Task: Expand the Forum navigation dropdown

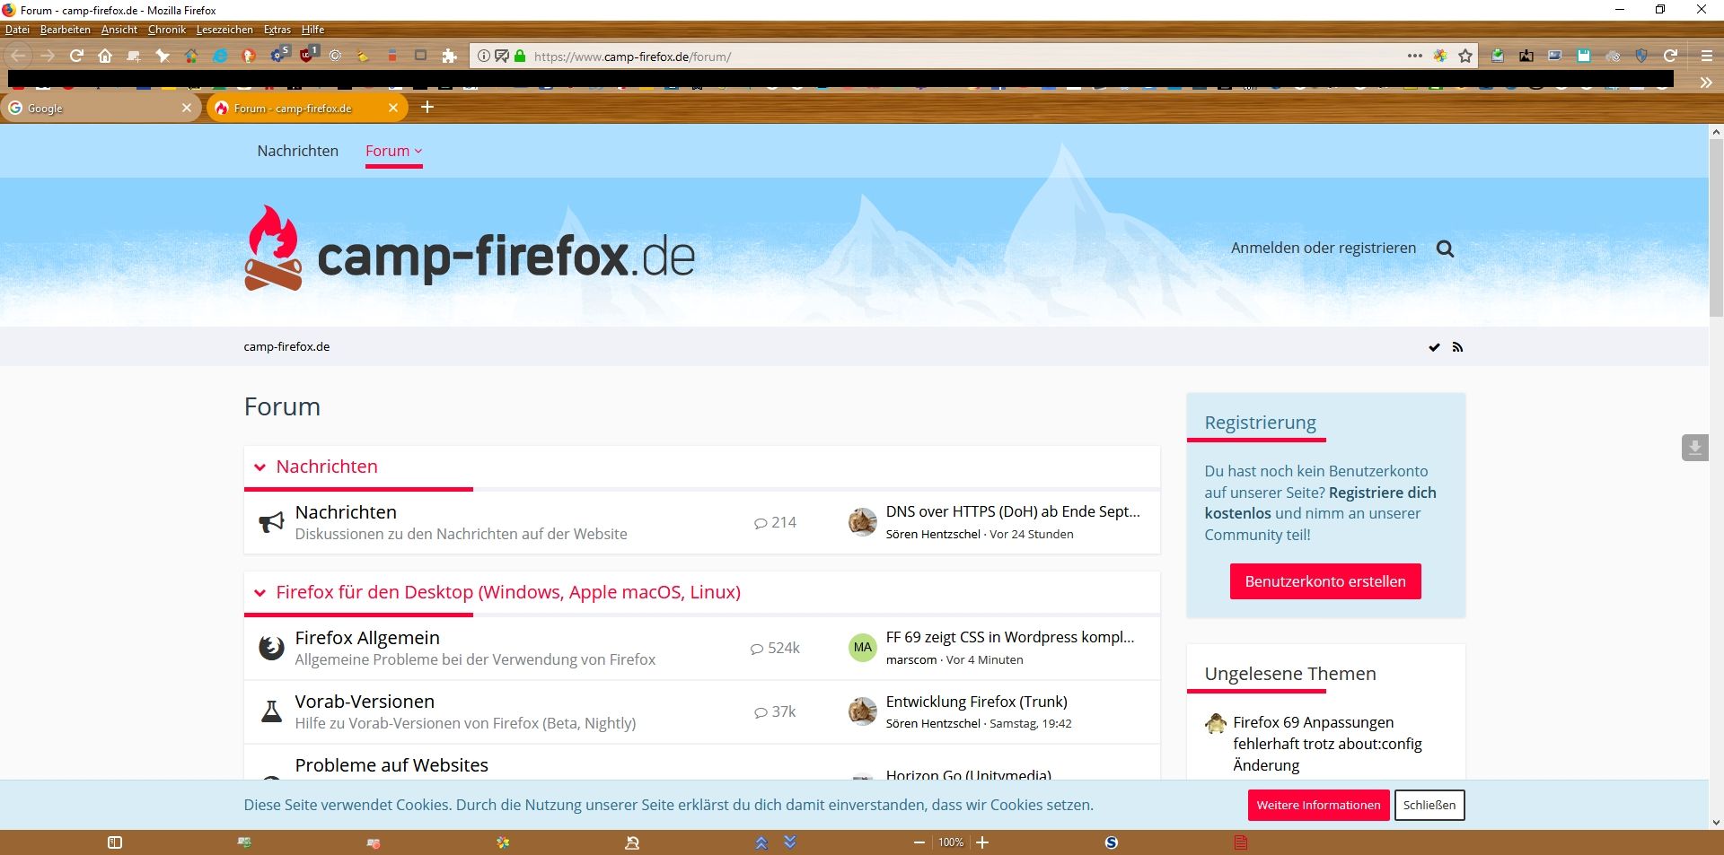Action: (x=393, y=151)
